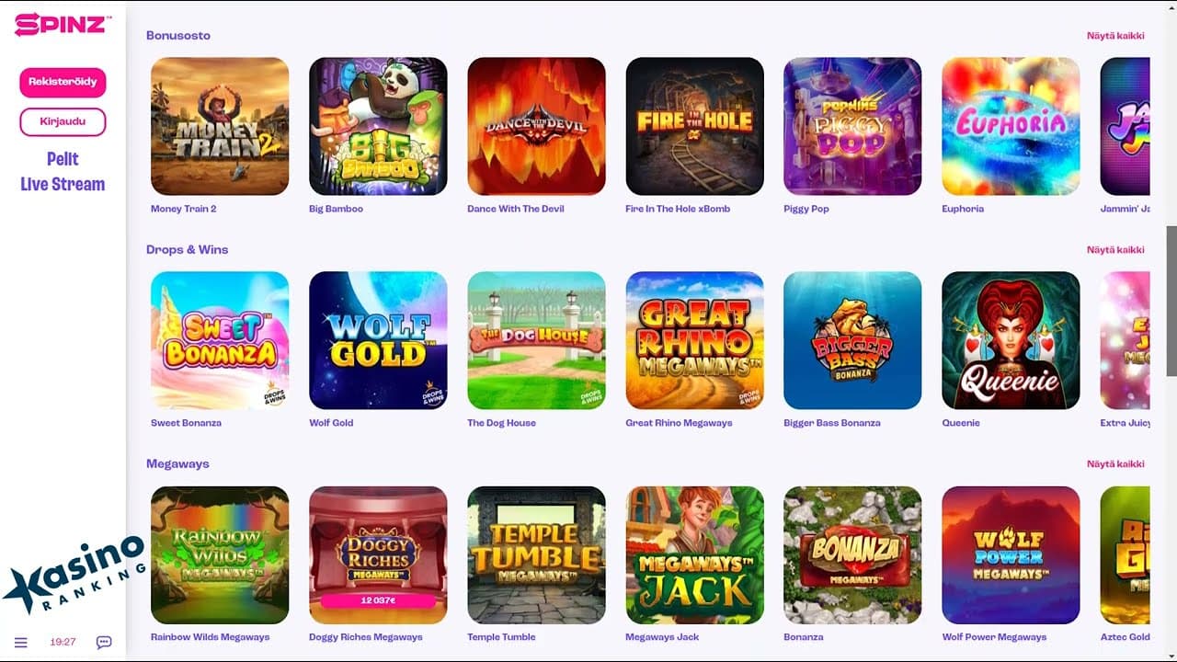Open the Live Stream menu item
The height and width of the screenshot is (662, 1177).
coord(63,184)
